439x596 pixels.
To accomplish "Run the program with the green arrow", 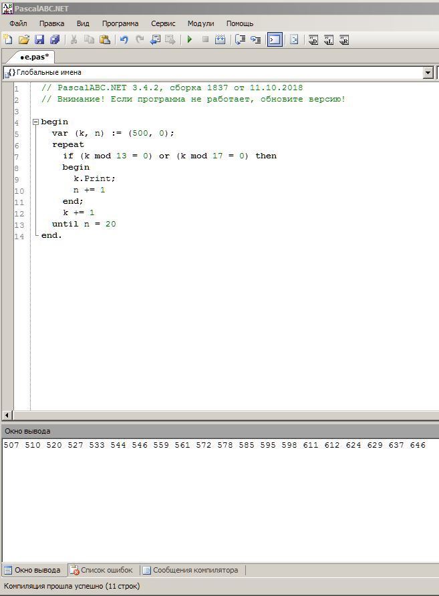I will tap(190, 40).
